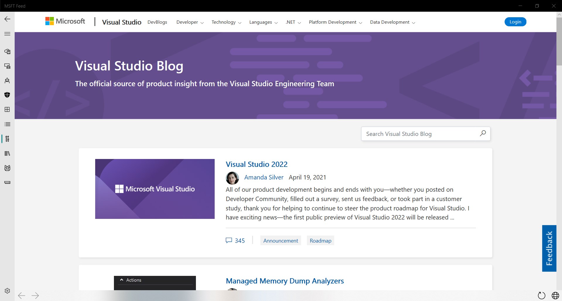Click the banner subtitle about Engineering Team
The image size is (562, 301).
tap(204, 84)
